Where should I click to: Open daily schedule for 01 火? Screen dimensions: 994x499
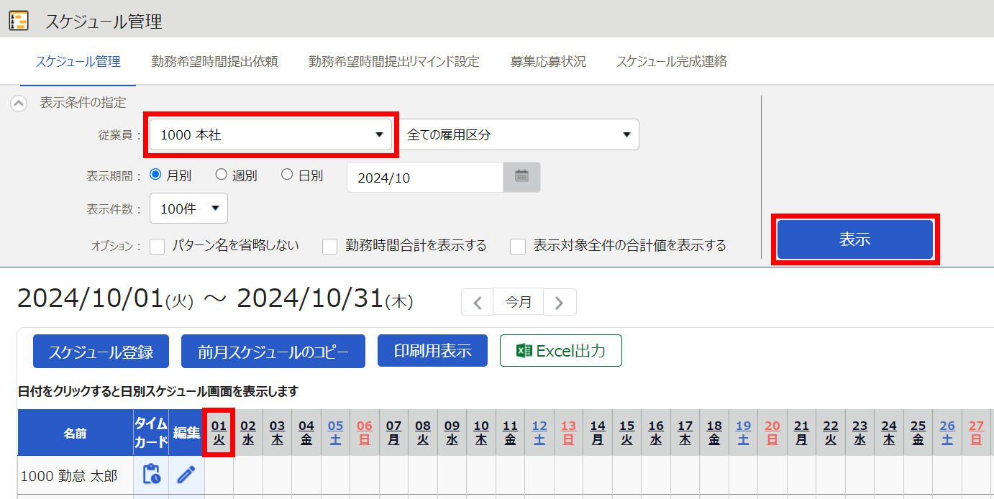[x=219, y=433]
